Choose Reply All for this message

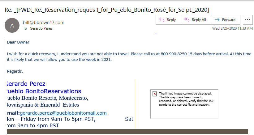pos(196,20)
